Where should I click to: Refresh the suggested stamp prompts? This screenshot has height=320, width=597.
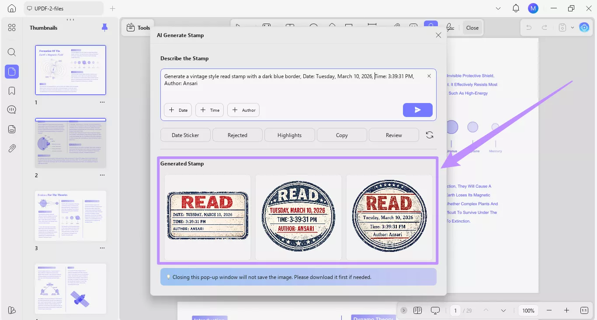pos(430,135)
